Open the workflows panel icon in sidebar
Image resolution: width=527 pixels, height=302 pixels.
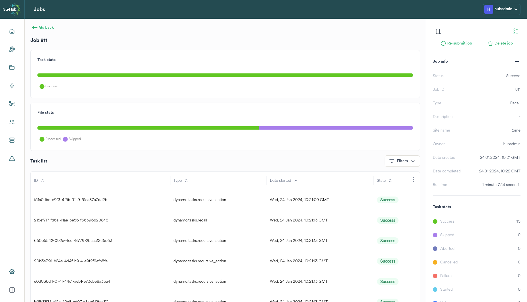(12, 104)
